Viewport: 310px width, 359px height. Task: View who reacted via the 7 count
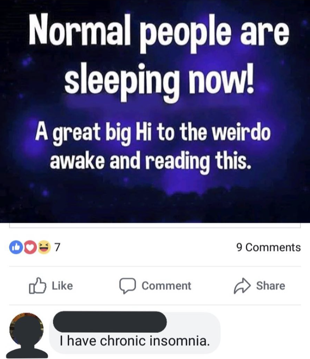tap(57, 247)
